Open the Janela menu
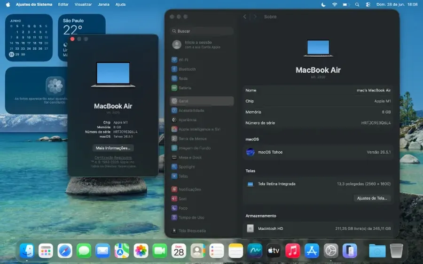423x264 pixels. click(103, 4)
